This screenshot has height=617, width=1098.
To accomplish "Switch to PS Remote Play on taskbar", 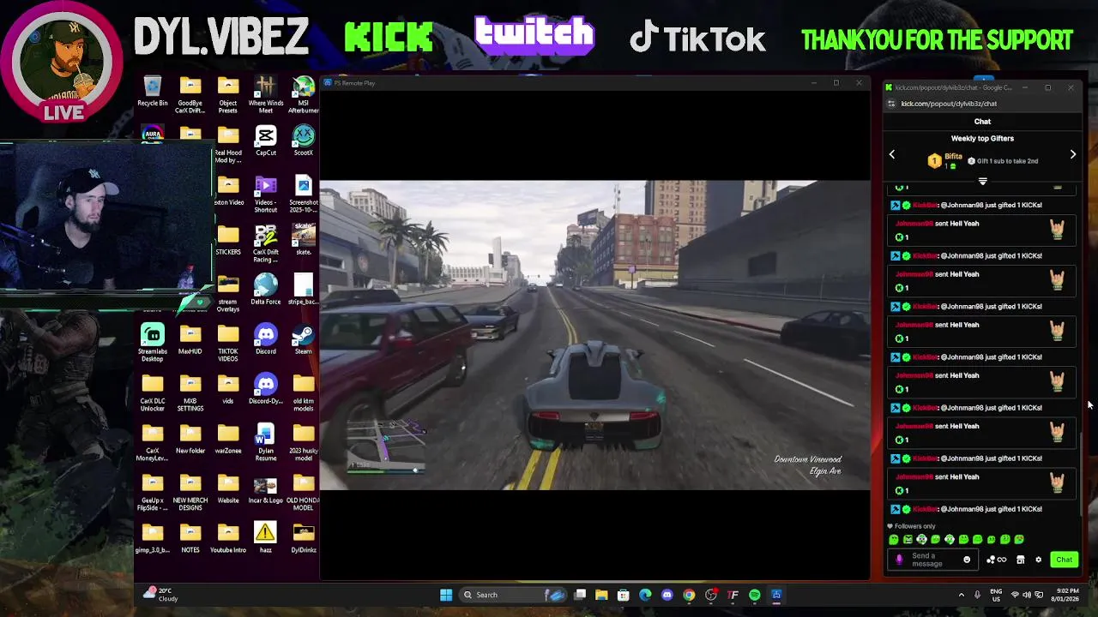I will (x=776, y=595).
